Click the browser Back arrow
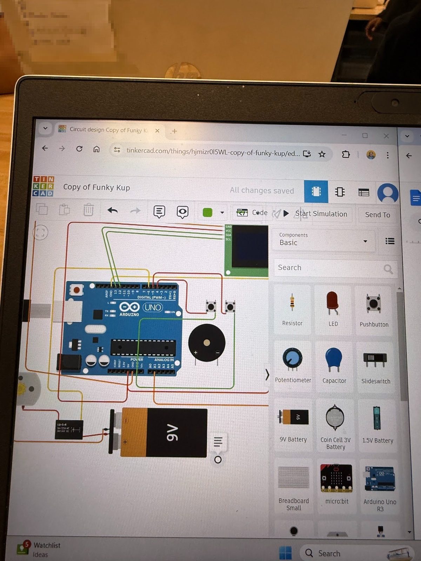 45,148
